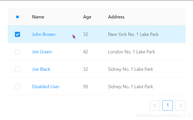193x120 pixels.
Task: Tick the Disabled User row checkbox
Action: click(x=17, y=87)
